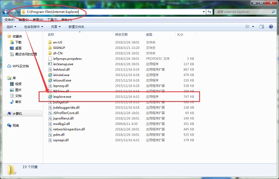Click the 747 KB size value
Image resolution: width=279 pixels, height=179 pixels.
(x=189, y=96)
